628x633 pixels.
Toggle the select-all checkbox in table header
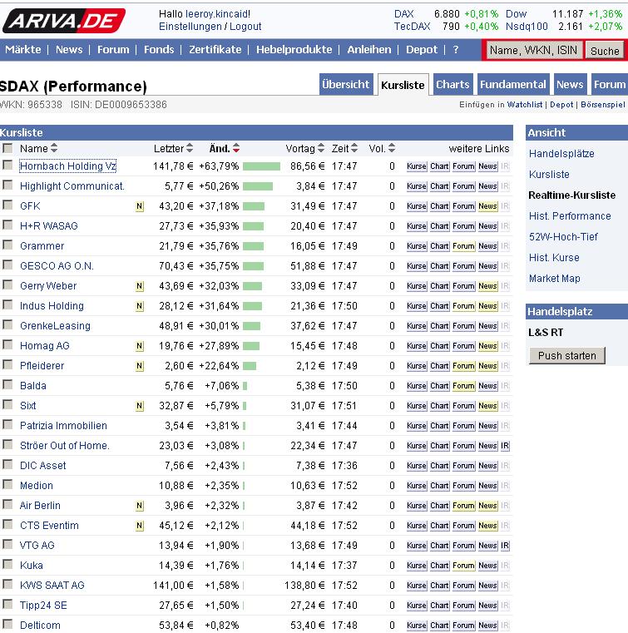[x=7, y=148]
